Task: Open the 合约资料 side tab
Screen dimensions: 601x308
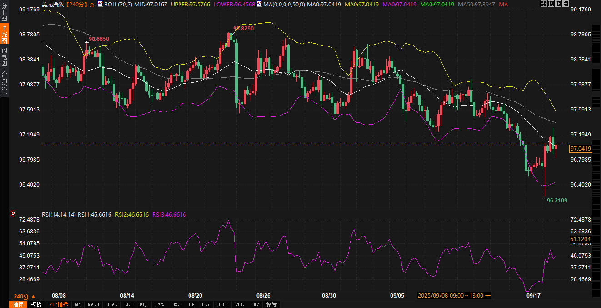Action: pyautogui.click(x=4, y=83)
